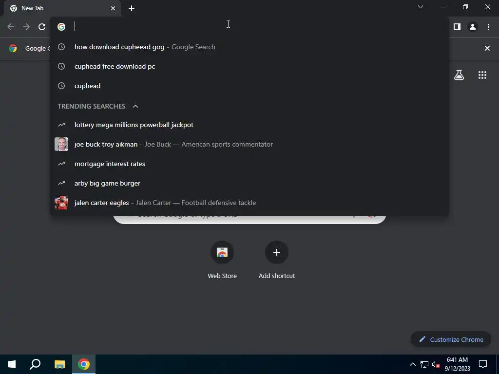Click the Google logo in the address bar
The image size is (499, 374).
pos(61,27)
